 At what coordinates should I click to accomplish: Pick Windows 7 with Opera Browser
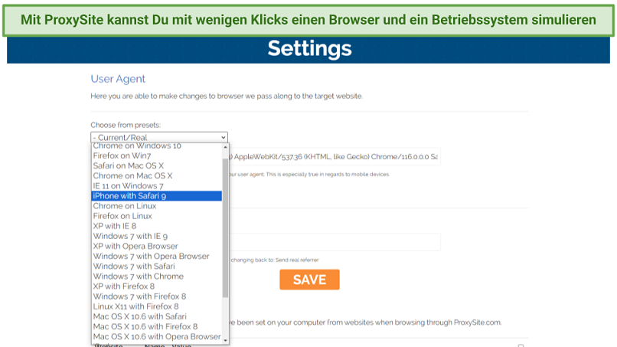(151, 256)
